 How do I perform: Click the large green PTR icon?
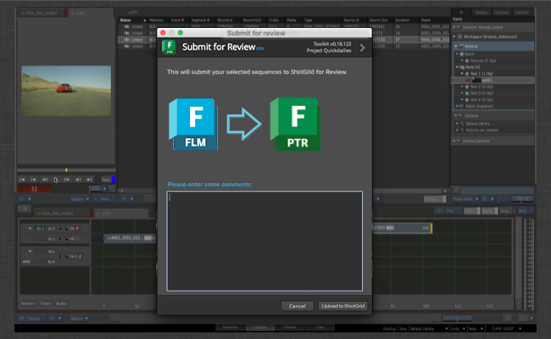(x=295, y=125)
